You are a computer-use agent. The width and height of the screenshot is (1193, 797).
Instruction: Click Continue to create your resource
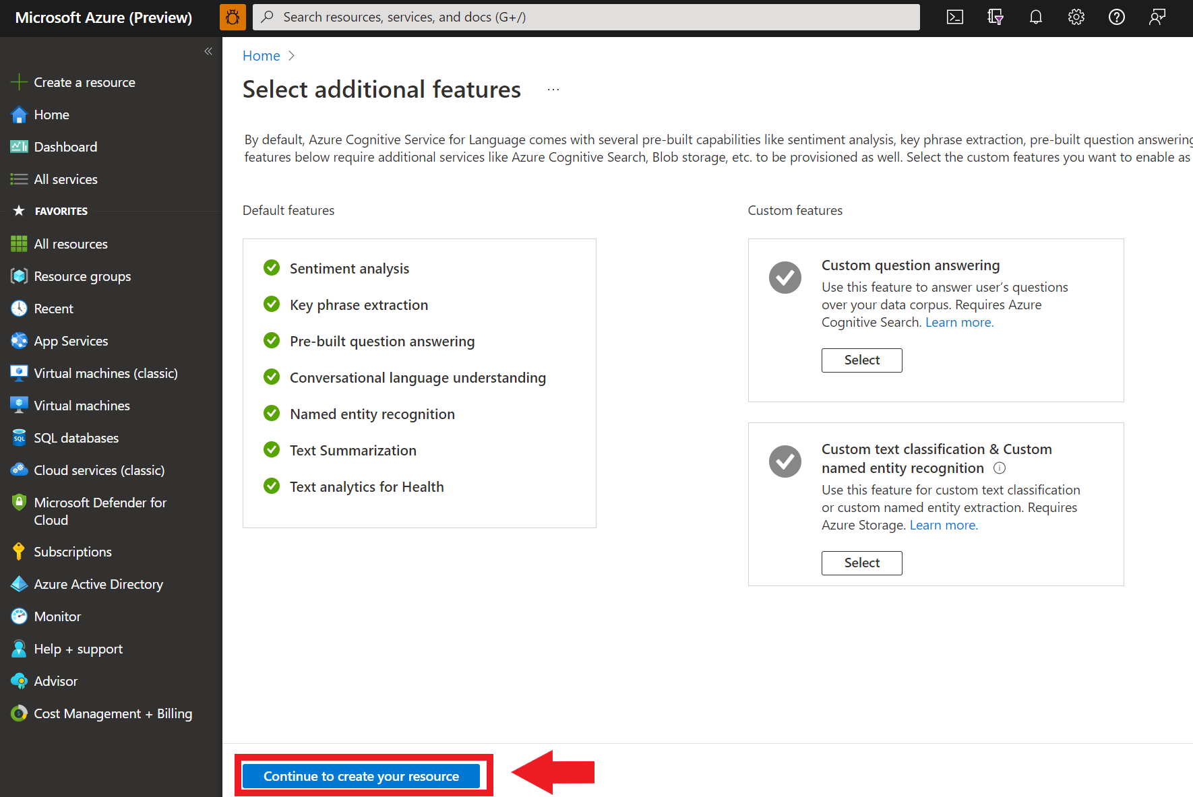[x=361, y=776]
